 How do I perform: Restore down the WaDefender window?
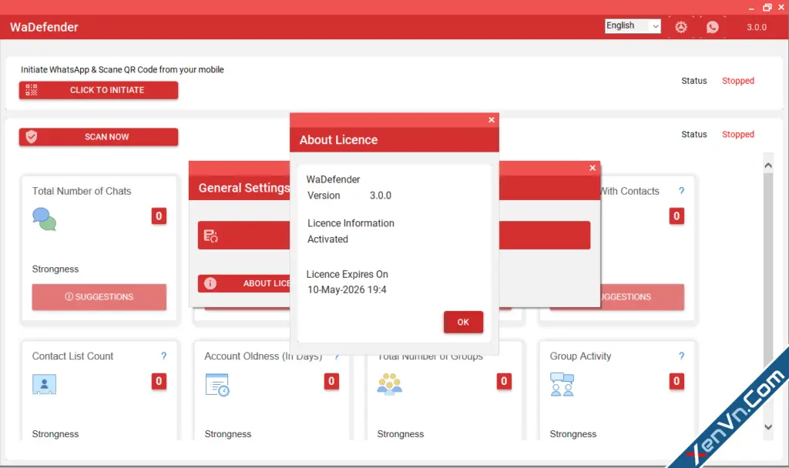pos(767,8)
